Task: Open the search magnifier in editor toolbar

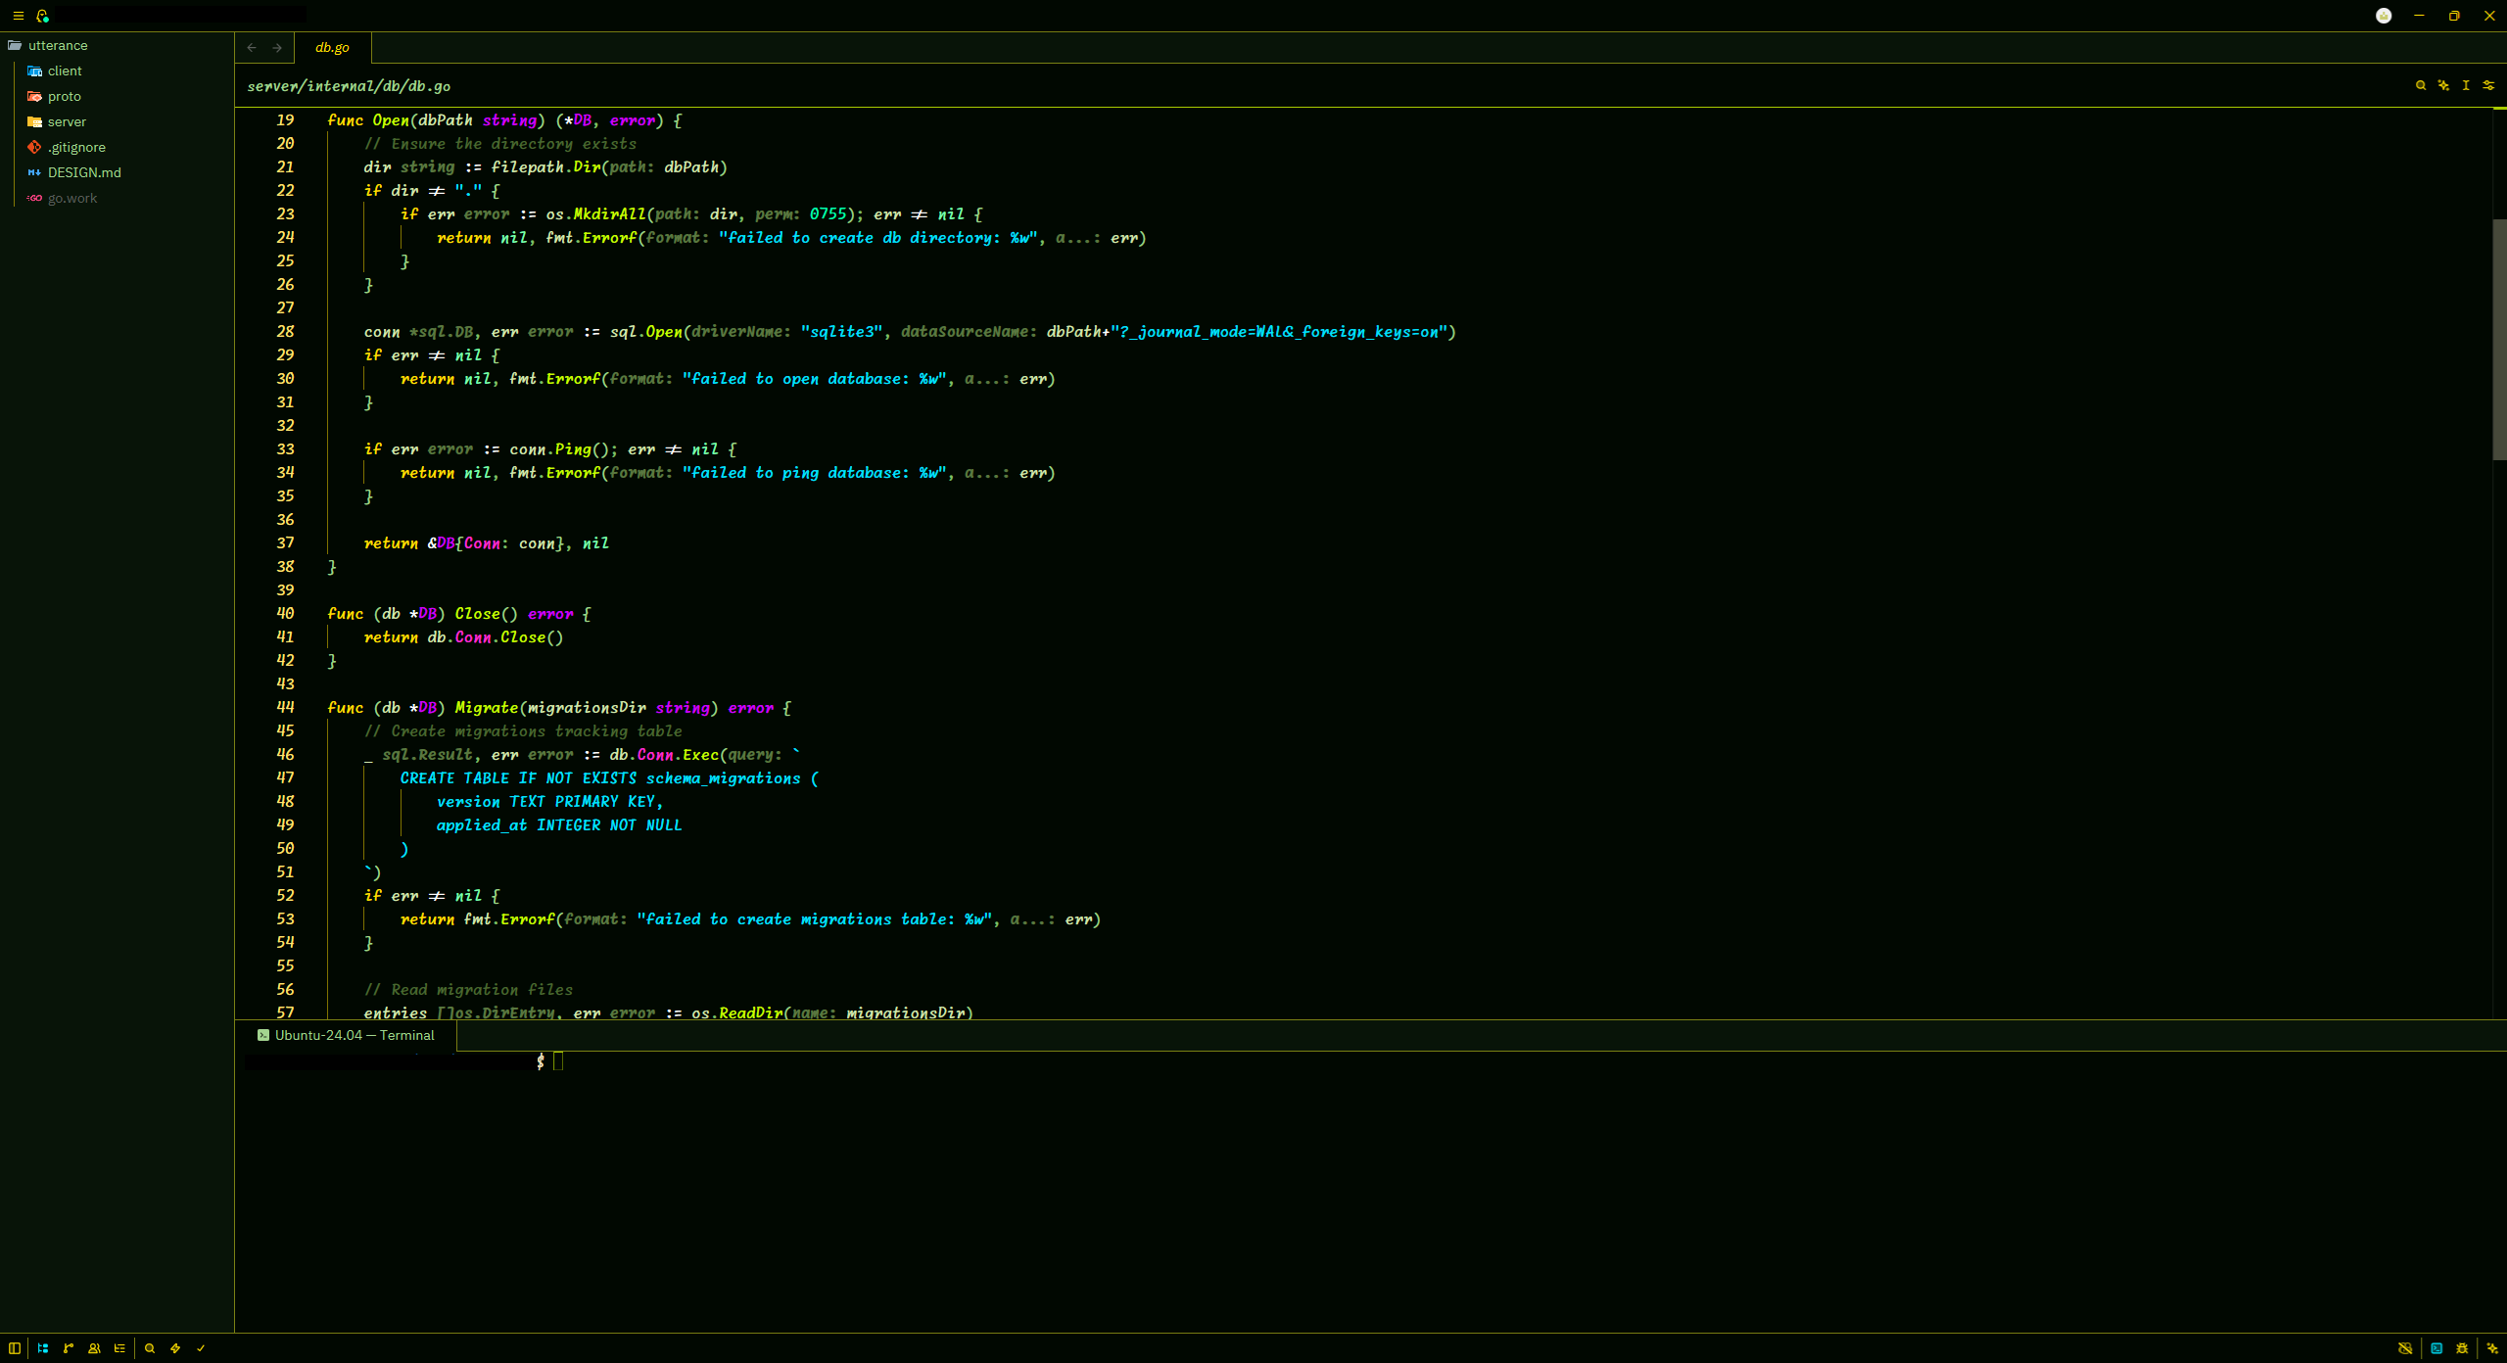Action: coord(2420,85)
